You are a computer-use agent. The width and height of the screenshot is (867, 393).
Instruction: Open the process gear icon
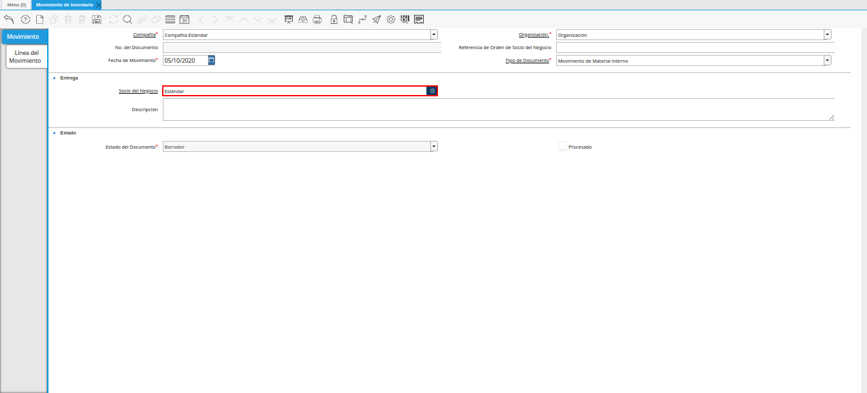[x=391, y=19]
